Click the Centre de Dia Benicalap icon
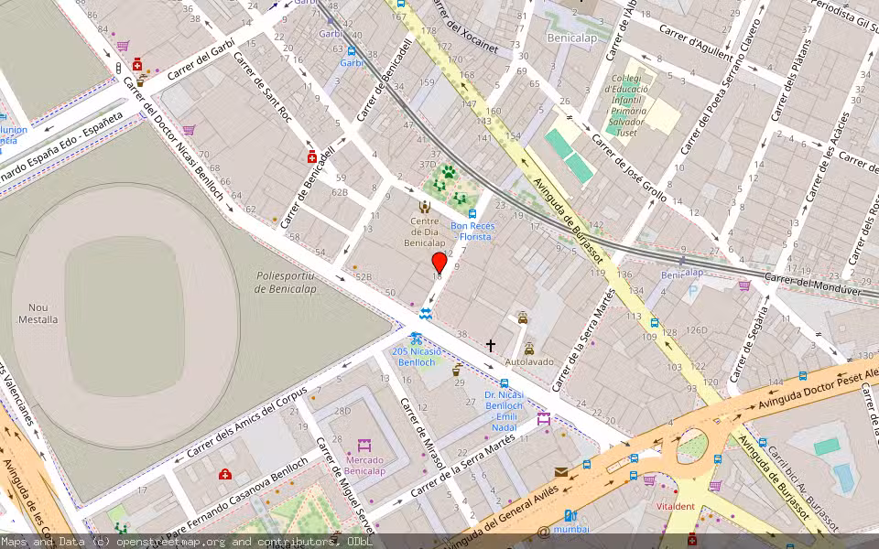This screenshot has width=879, height=549. (424, 208)
